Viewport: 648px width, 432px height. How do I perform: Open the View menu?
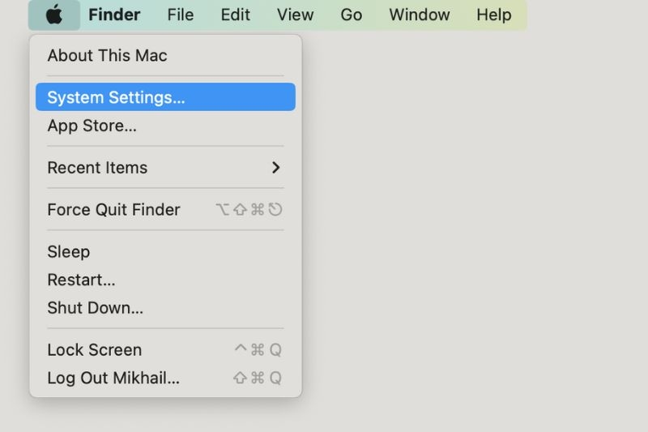295,15
